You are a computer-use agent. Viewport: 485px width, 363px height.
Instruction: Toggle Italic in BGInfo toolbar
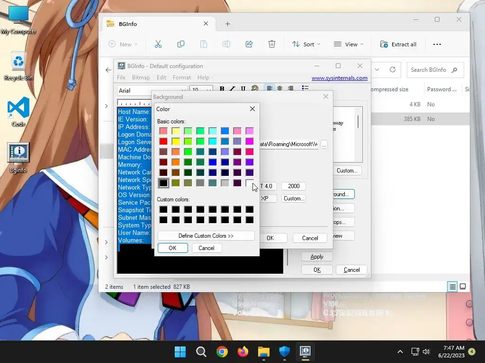point(233,89)
